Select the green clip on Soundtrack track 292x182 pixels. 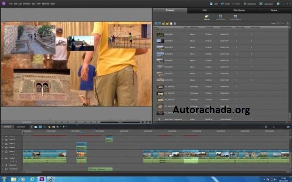pos(100,169)
